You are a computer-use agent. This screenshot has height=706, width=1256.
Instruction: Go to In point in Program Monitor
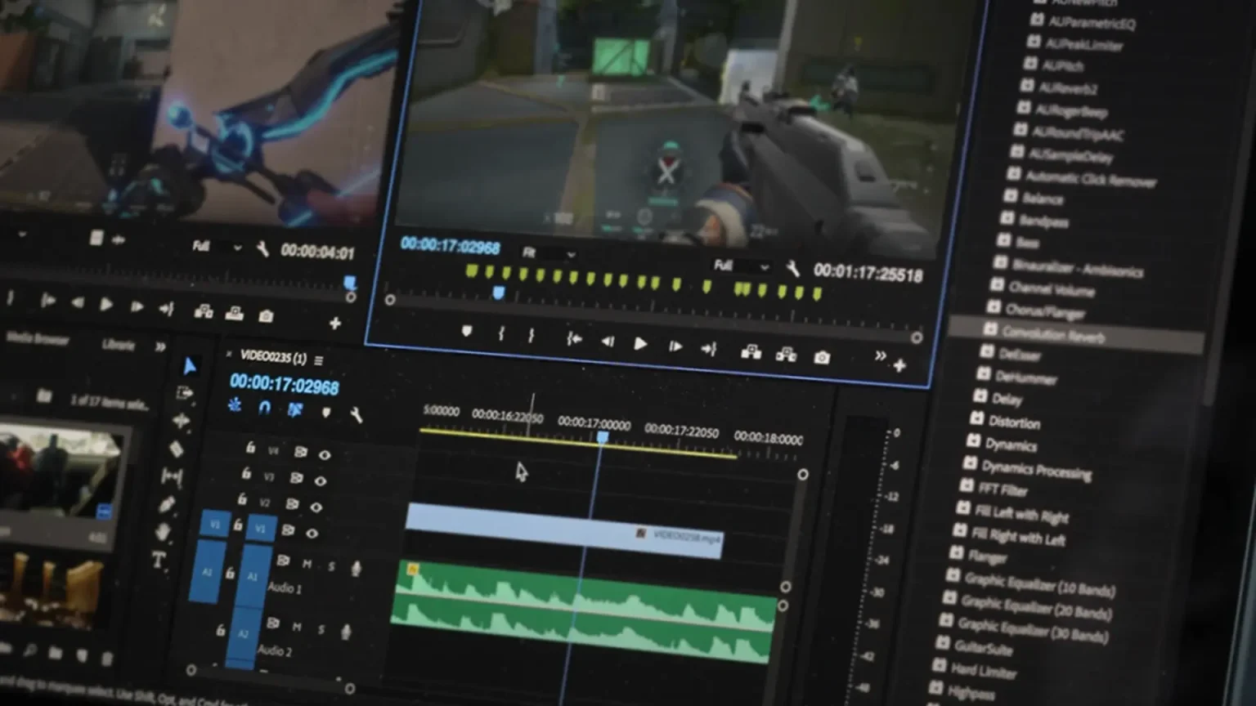pos(574,338)
